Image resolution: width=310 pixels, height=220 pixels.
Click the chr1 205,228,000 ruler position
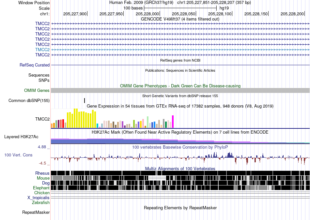[x=148, y=14]
